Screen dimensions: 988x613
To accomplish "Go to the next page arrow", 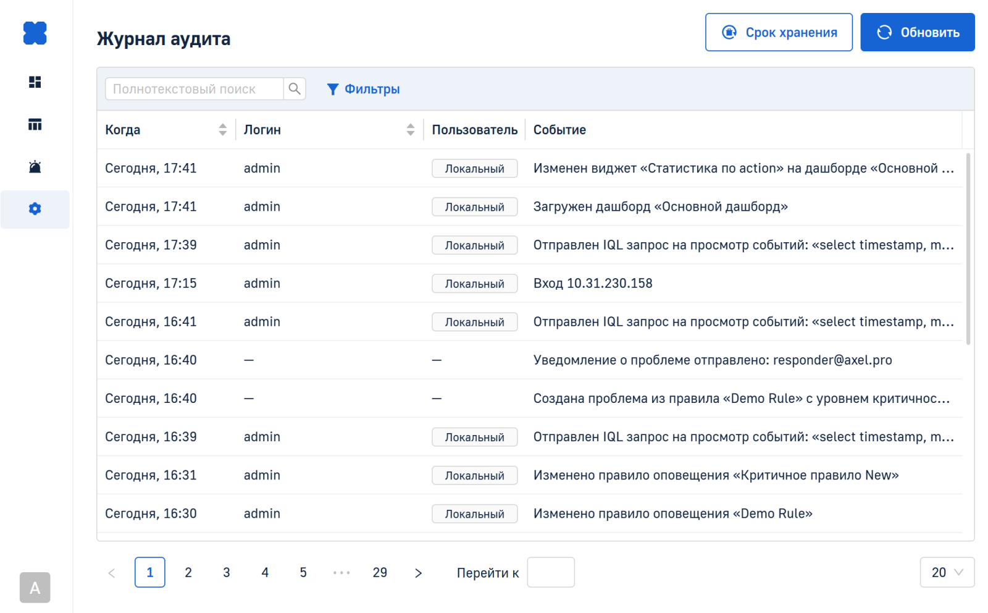I will pos(418,573).
